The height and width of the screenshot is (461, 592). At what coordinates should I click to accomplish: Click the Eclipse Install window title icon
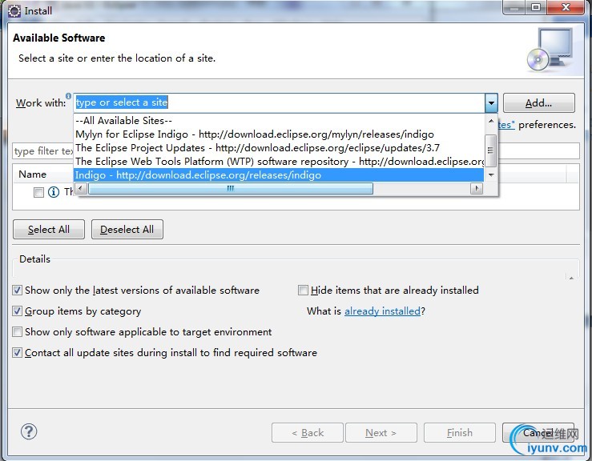[14, 10]
